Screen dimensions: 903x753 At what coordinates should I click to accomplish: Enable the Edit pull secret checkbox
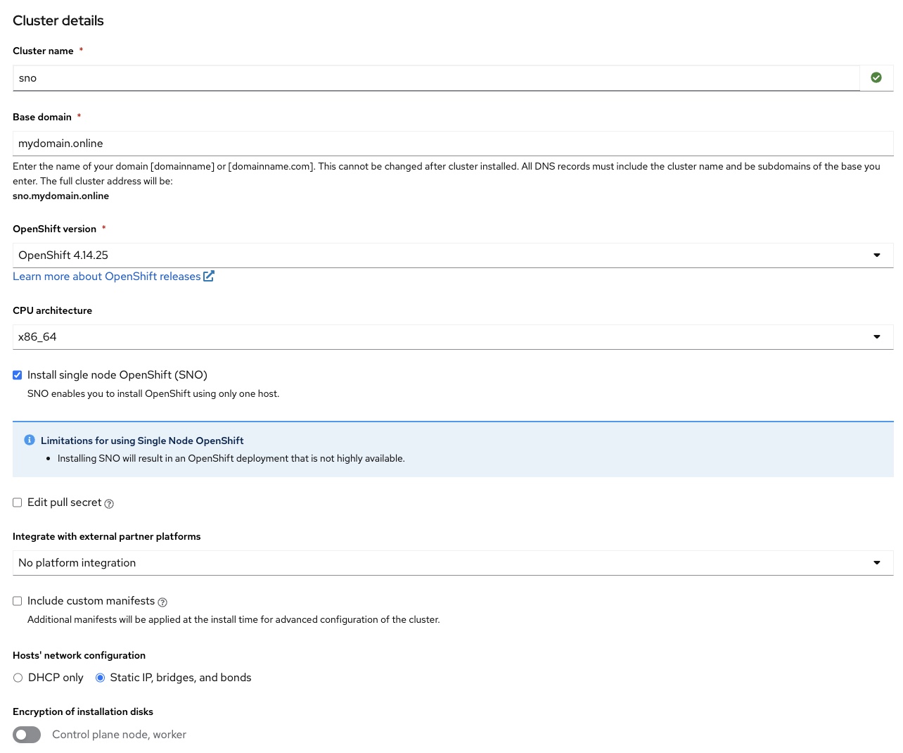click(18, 502)
